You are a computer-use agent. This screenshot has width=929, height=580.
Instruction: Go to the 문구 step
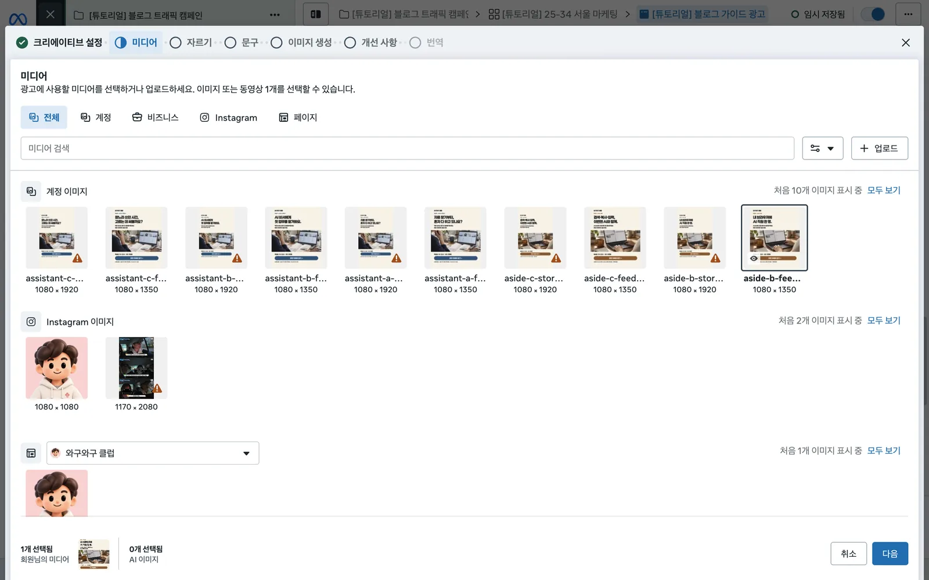pyautogui.click(x=242, y=42)
